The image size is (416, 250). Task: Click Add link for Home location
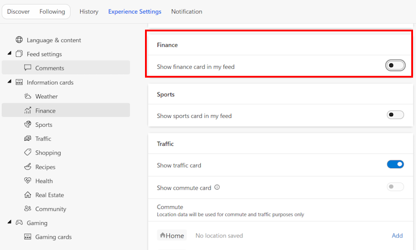pyautogui.click(x=397, y=236)
